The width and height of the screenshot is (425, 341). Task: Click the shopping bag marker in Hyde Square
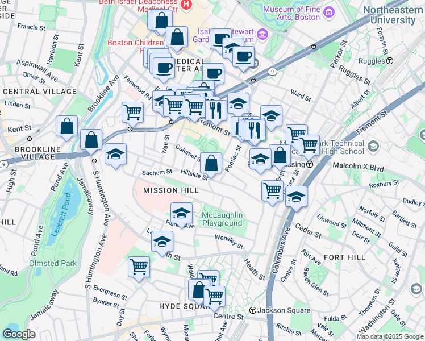[198, 290]
